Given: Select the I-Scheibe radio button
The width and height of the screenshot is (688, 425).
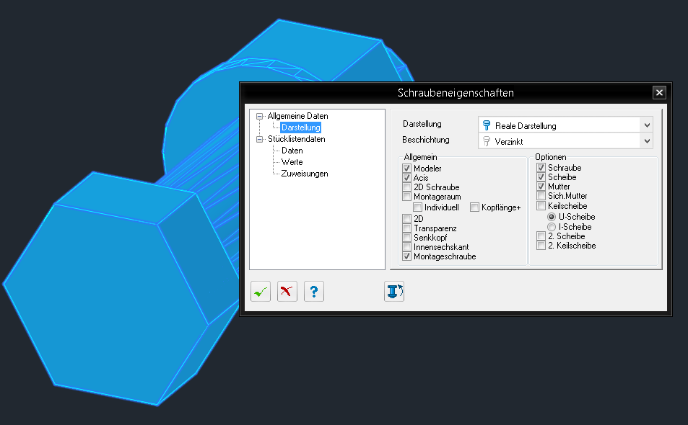Looking at the screenshot, I should coord(552,227).
